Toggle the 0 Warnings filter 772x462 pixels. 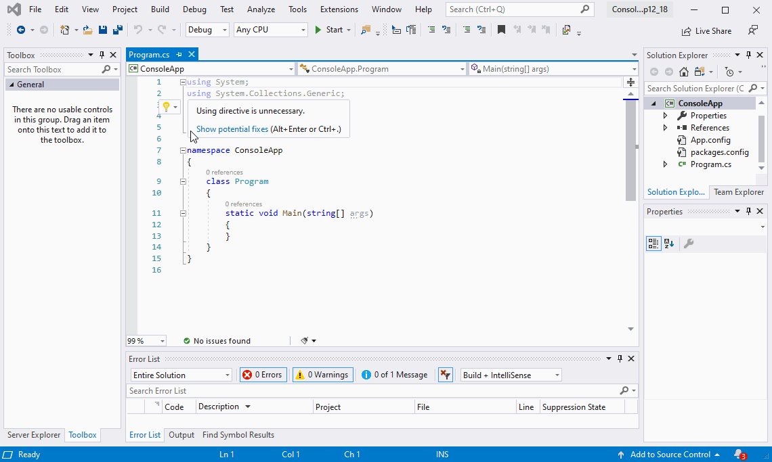click(x=323, y=375)
